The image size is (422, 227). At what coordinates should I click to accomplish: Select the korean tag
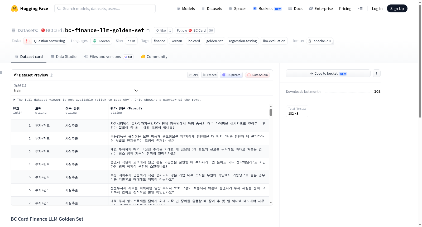coord(177,41)
